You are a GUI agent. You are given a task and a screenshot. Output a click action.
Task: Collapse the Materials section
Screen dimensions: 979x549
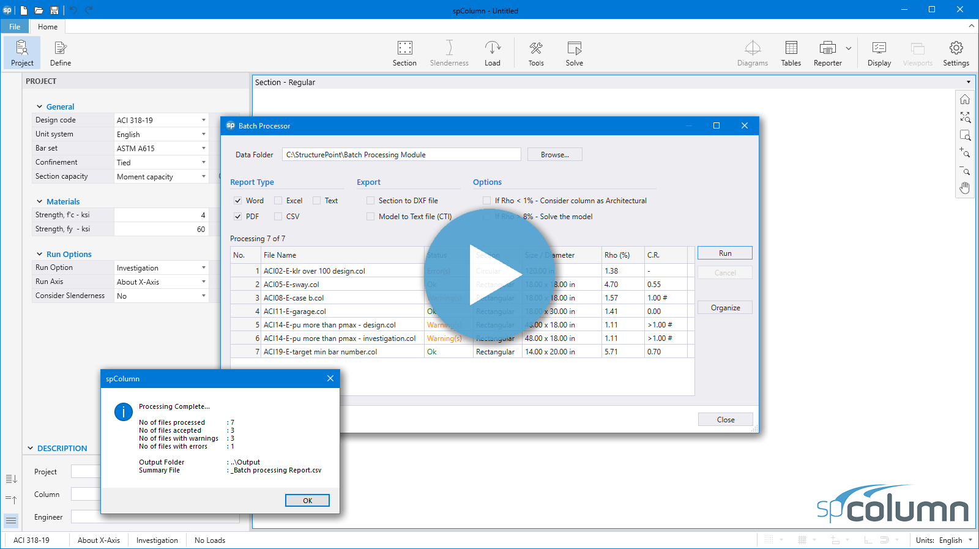(40, 201)
